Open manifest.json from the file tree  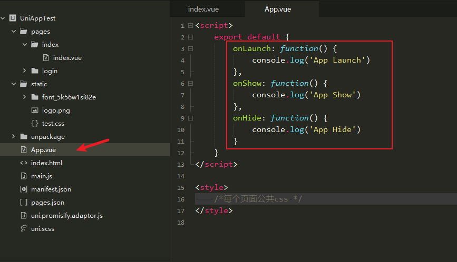[51, 189]
